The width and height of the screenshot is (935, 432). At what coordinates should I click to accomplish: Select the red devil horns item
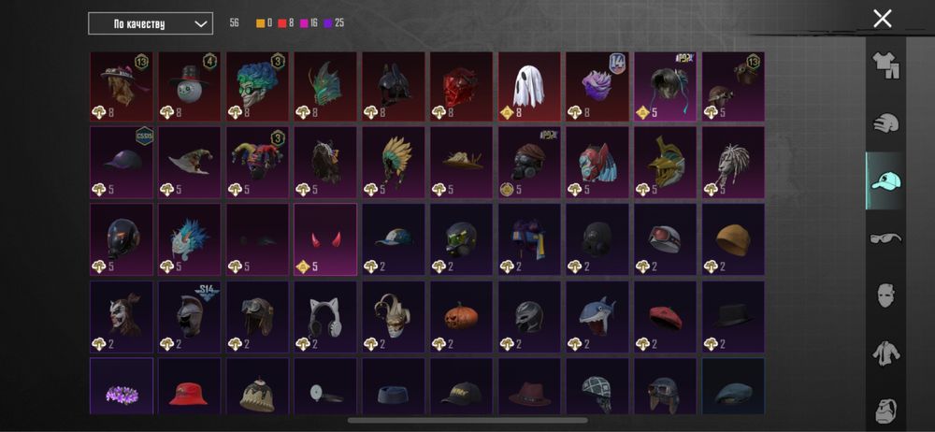325,240
